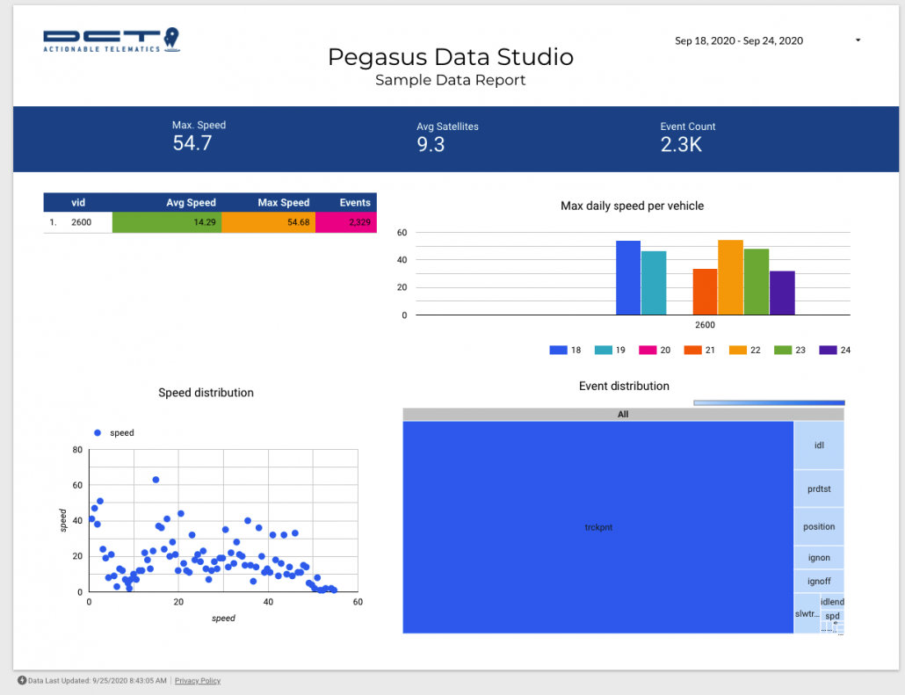The image size is (905, 695).
Task: Click the treemap All header bar
Action: point(623,414)
